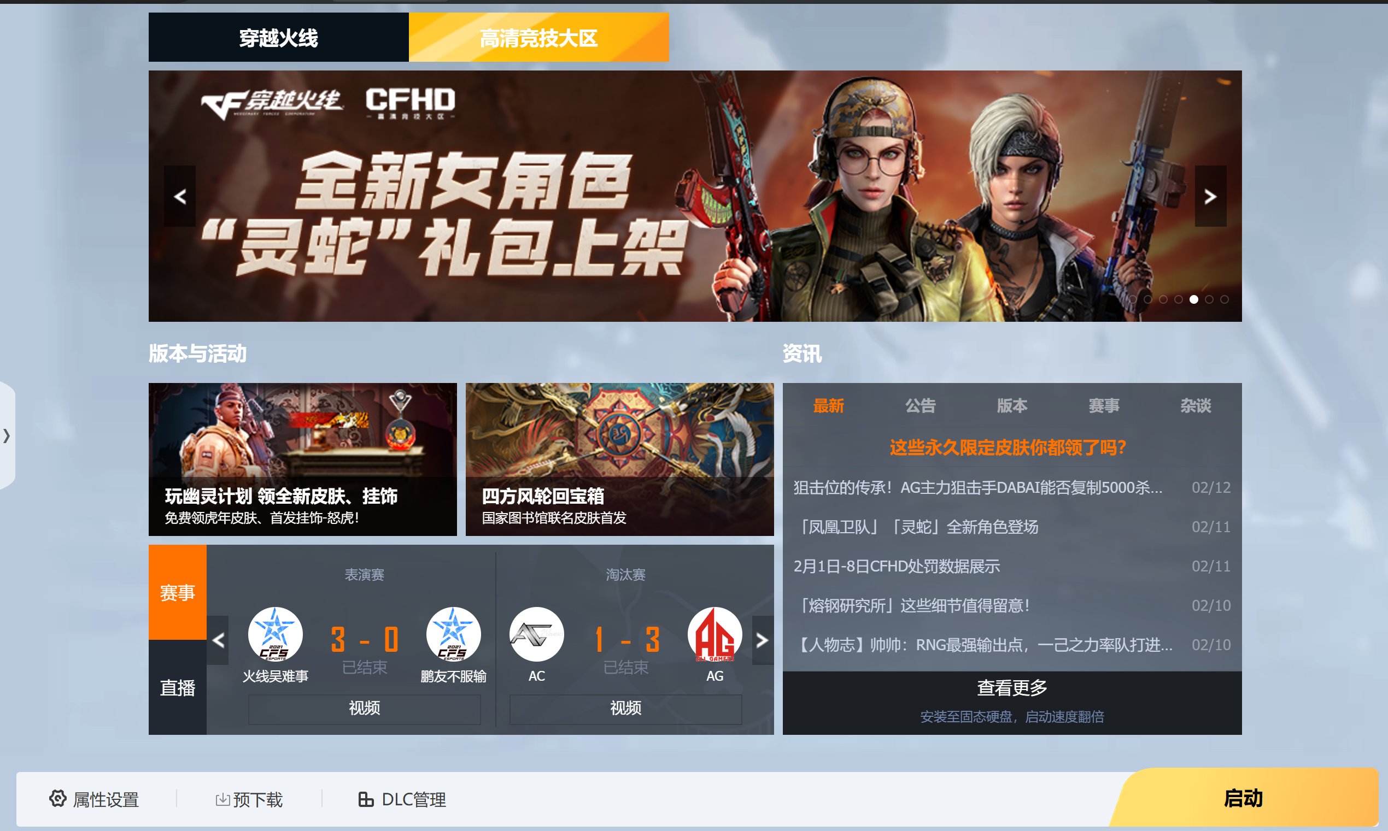Open the 公告 news tab
Image resolution: width=1388 pixels, height=831 pixels.
tap(920, 405)
